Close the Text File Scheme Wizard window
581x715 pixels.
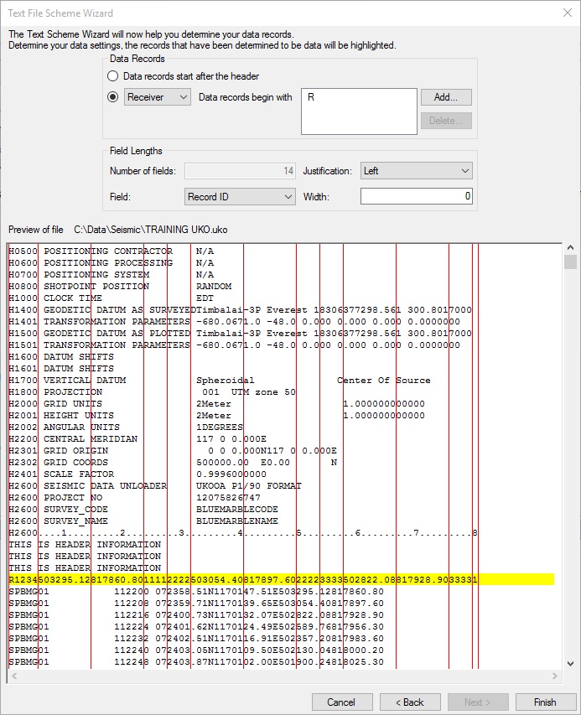568,13
